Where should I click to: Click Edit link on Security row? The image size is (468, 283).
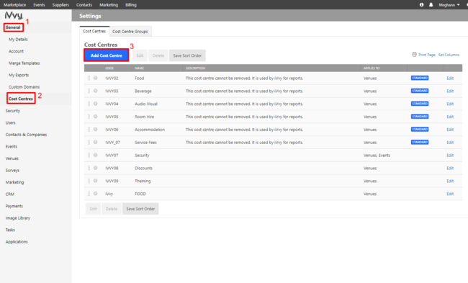pos(450,156)
